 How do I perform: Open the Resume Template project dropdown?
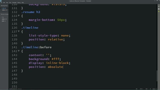[x=4, y=14]
